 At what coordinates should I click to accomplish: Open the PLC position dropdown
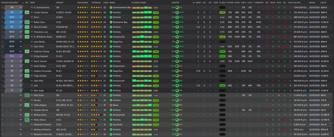13,56
